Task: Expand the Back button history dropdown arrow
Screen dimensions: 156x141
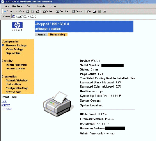Action: pos(16,12)
